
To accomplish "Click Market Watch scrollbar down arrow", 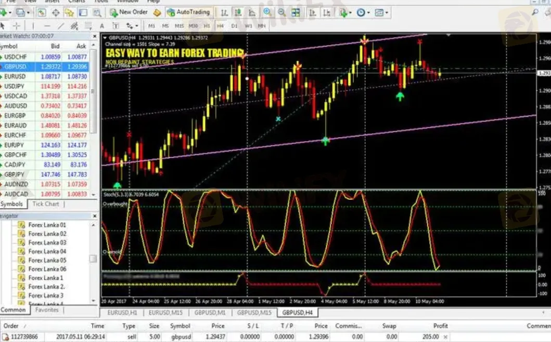I will (x=94, y=195).
